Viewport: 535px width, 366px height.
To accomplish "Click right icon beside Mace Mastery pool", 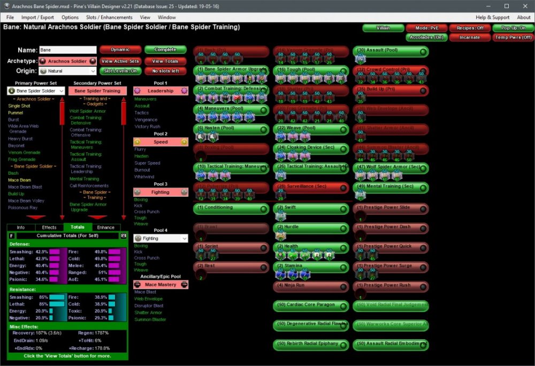I will coord(184,285).
